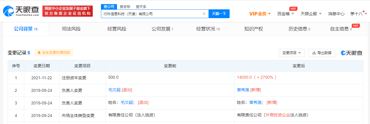The image size is (370, 124).
Task: Click the download icon in 导出数据
Action: click(x=314, y=53)
